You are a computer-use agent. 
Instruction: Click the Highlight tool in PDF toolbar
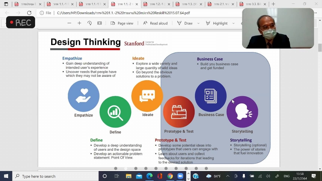[x=217, y=23]
